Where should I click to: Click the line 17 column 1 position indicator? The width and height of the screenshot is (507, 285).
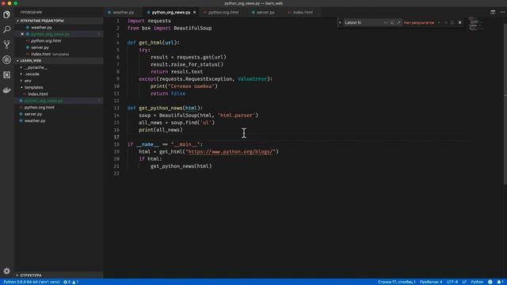397,282
